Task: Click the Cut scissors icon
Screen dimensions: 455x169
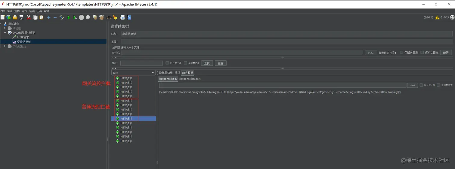Action: (x=29, y=17)
